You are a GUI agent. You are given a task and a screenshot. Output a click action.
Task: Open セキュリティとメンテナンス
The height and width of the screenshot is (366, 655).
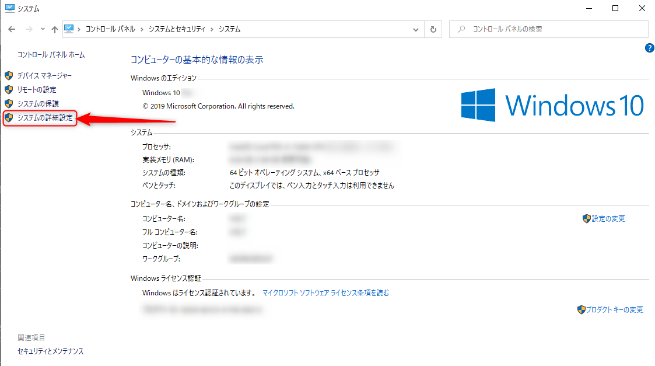pos(51,351)
